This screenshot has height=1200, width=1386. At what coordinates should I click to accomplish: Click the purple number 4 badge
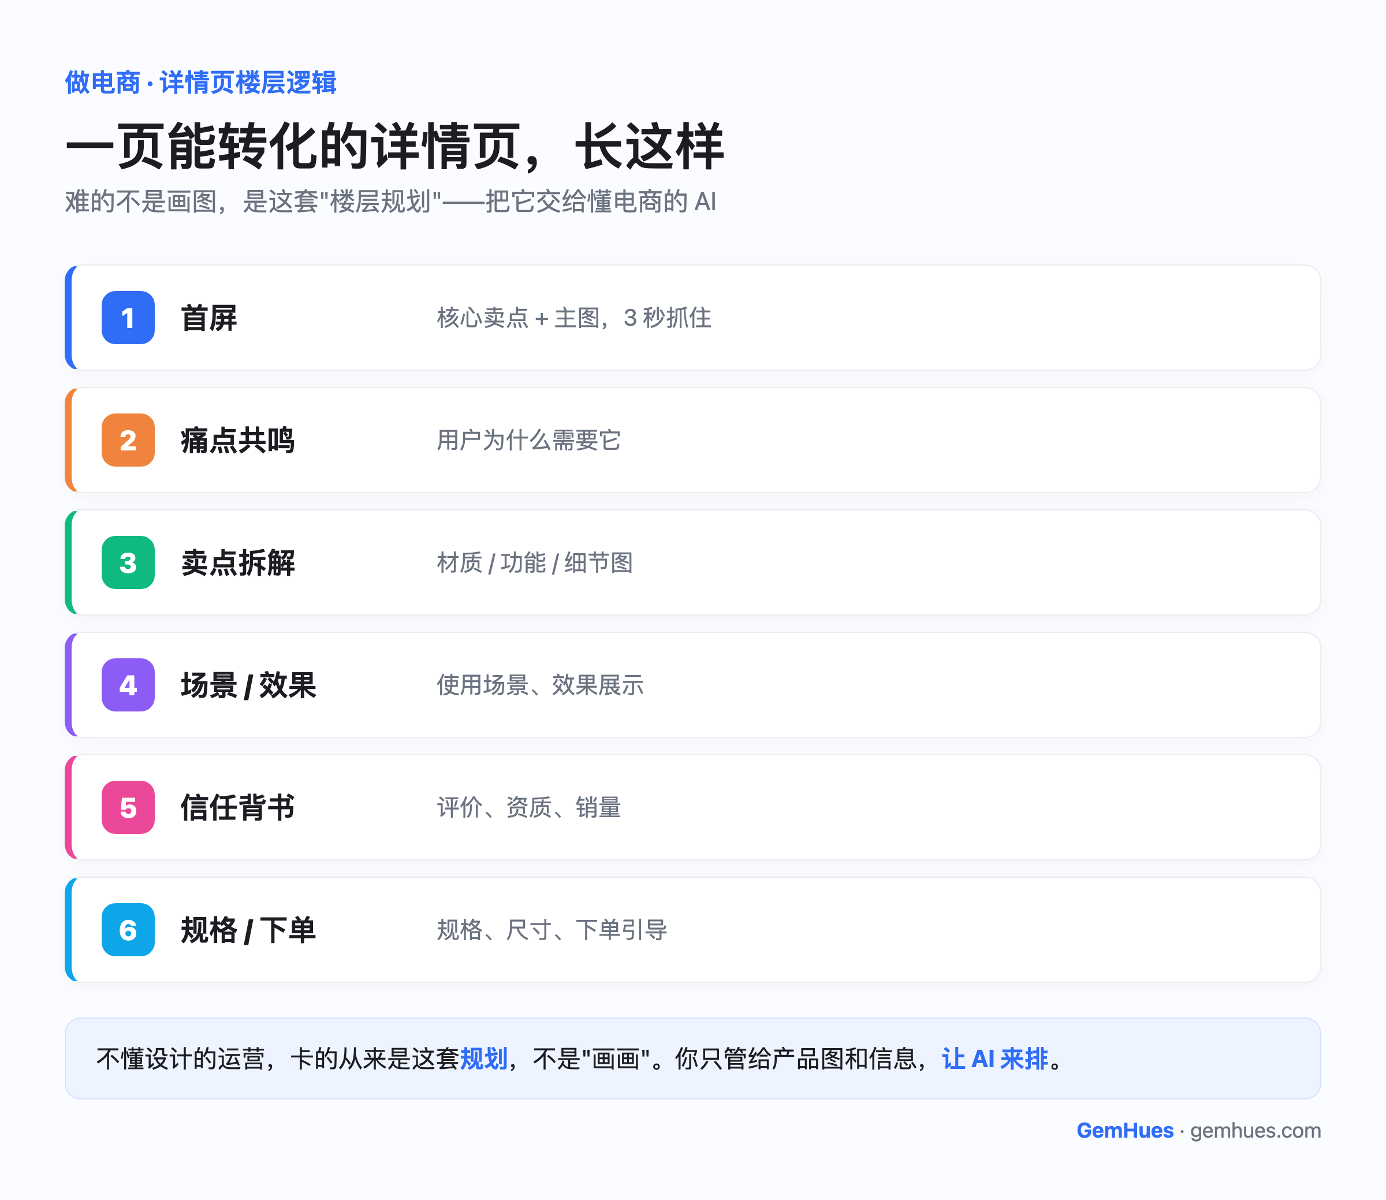[x=128, y=685]
